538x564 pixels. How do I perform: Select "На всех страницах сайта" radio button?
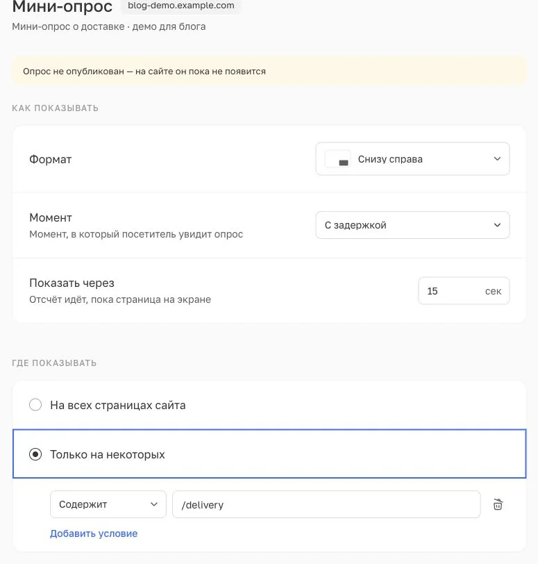35,405
